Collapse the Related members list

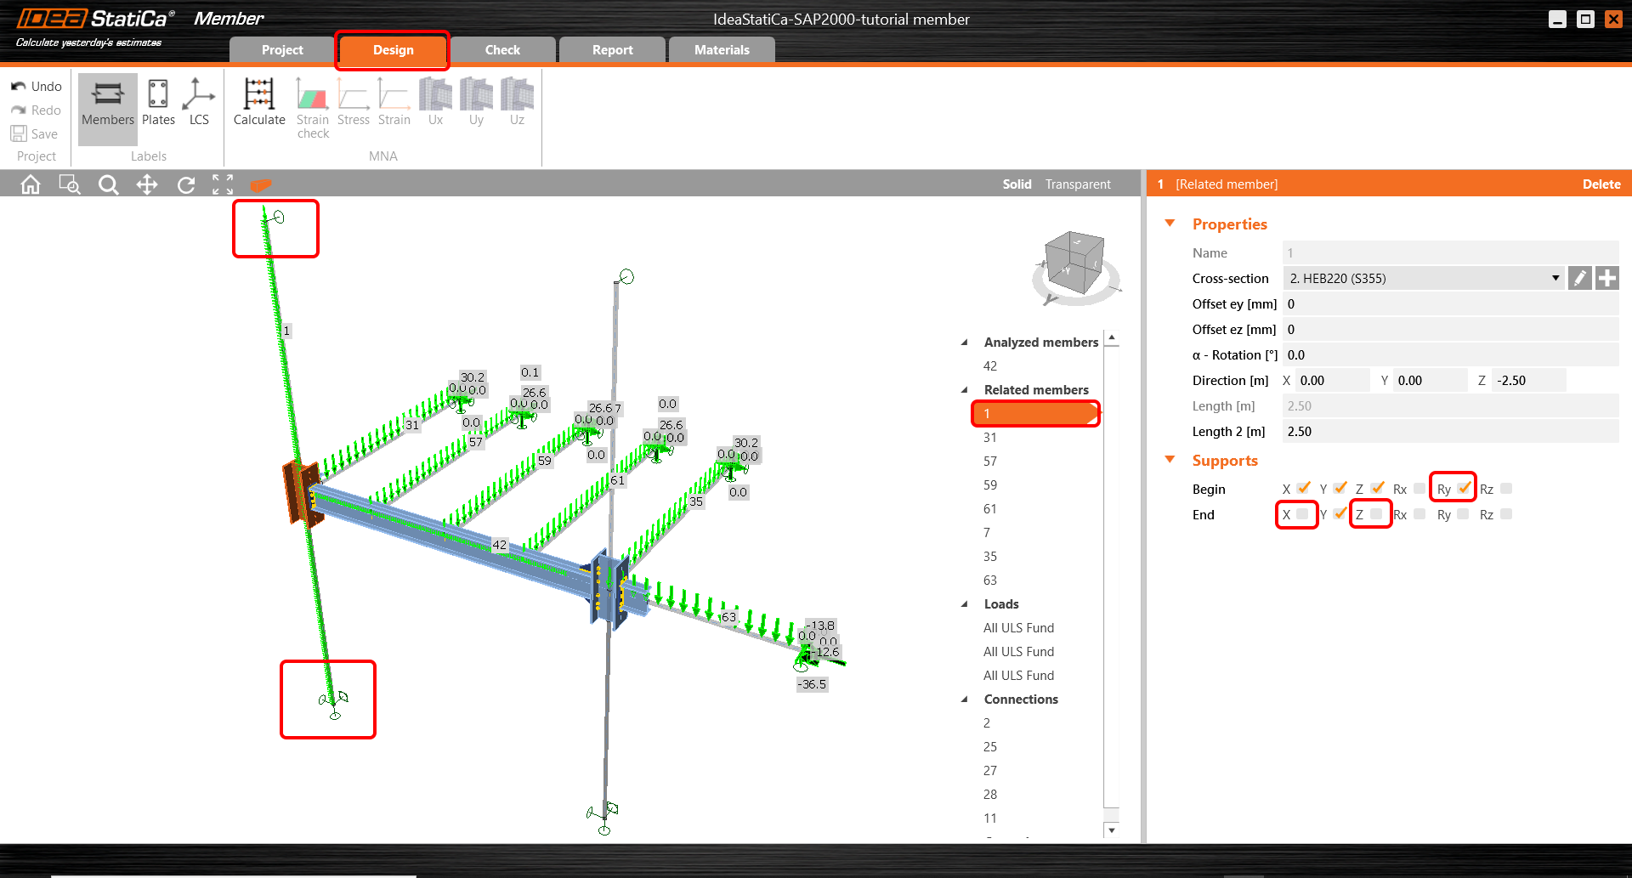[966, 389]
